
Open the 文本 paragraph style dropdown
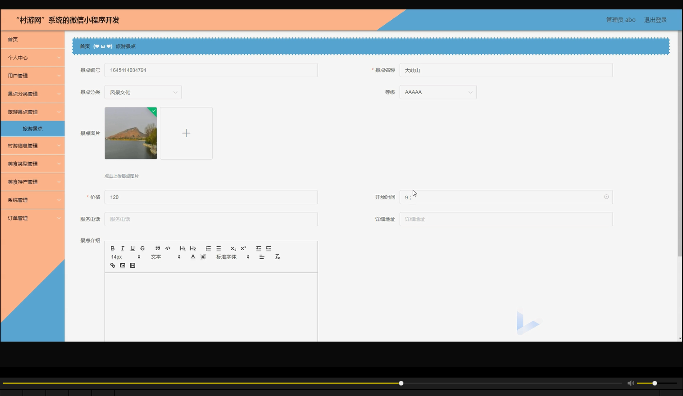(x=165, y=257)
